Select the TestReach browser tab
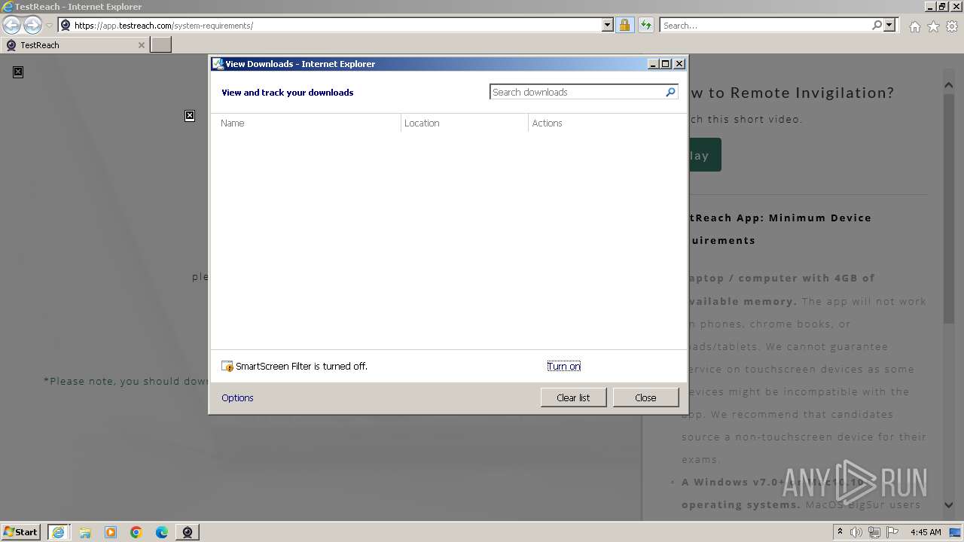This screenshot has height=542, width=964. [x=75, y=45]
